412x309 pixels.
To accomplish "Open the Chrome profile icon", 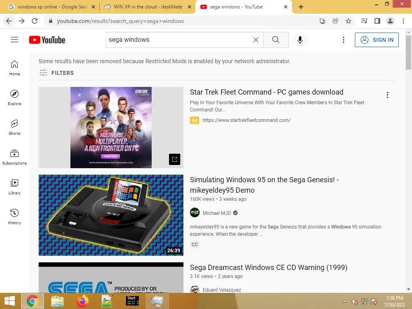I will pyautogui.click(x=390, y=21).
